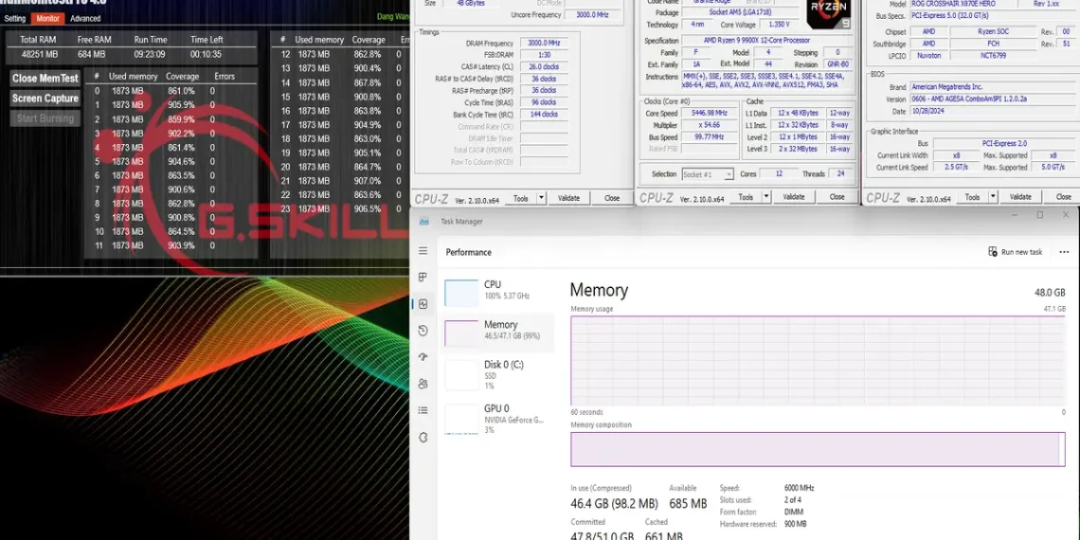Click Tools button in CPU-Z Mainboard window
Image resolution: width=1080 pixels, height=540 pixels.
972,197
